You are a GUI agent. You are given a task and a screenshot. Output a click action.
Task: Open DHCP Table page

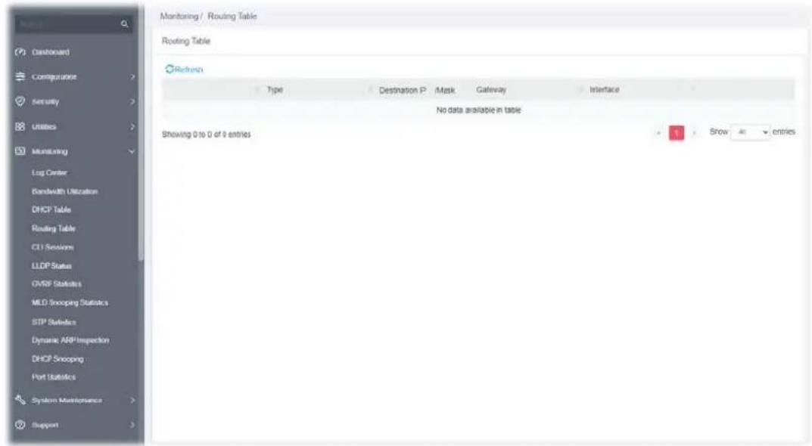[51, 209]
